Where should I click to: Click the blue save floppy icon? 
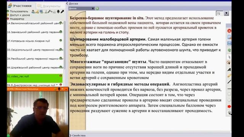tap(229, 43)
